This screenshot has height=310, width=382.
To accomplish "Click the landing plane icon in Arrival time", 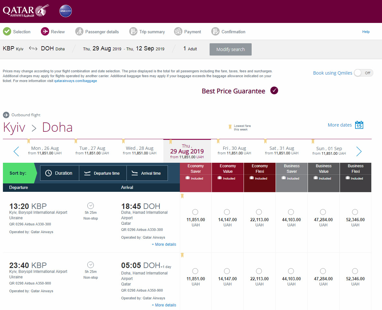I will point(135,173).
